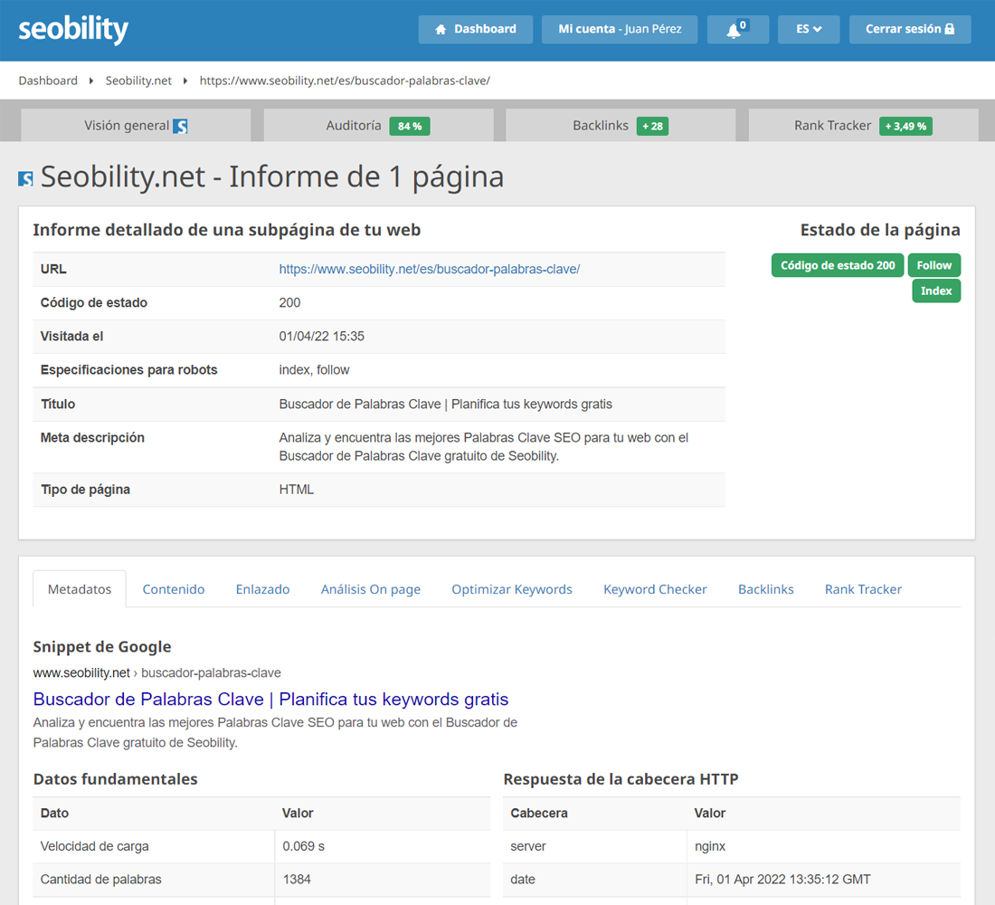Click the Index status badge
Screen dimensions: 995x905
[936, 291]
